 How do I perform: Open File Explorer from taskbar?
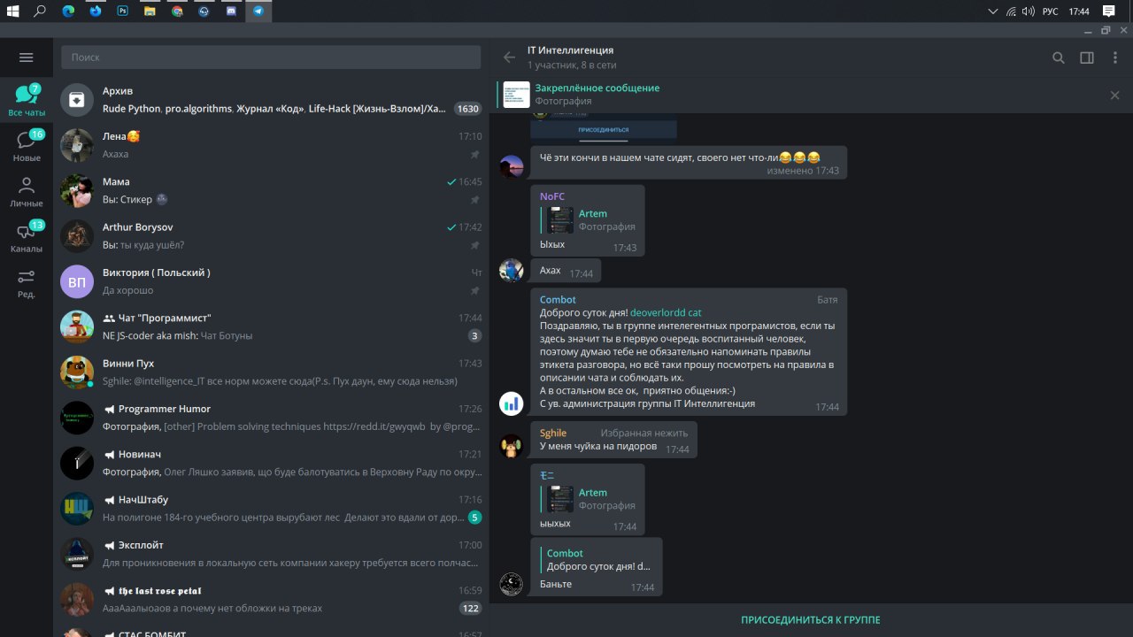tap(150, 12)
